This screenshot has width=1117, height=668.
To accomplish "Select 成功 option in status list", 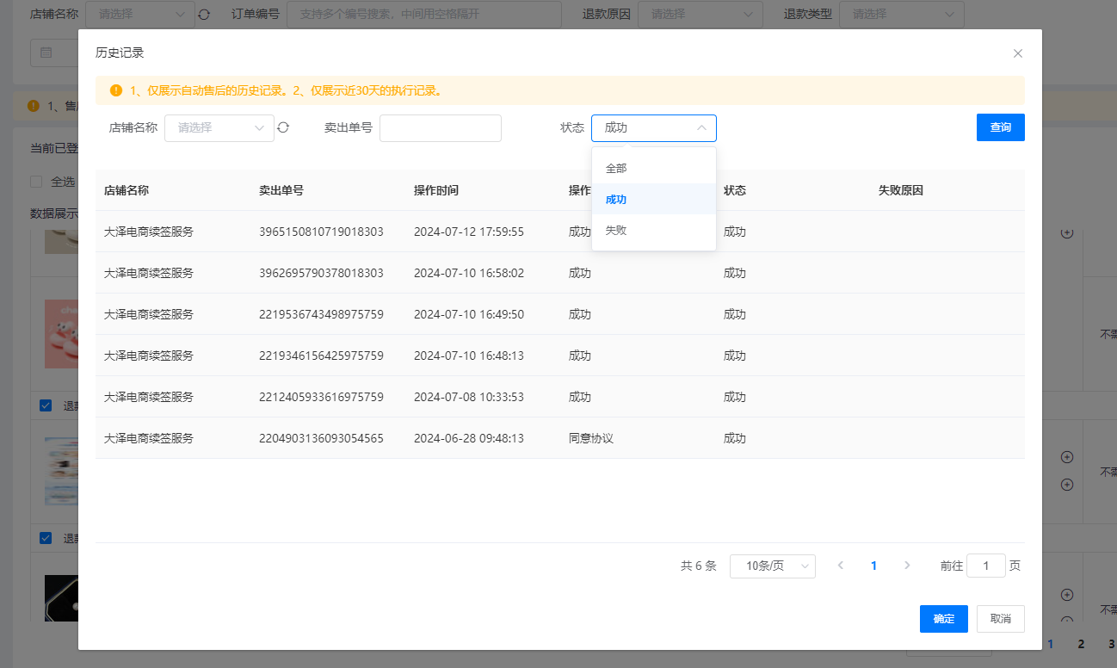I will (x=654, y=199).
